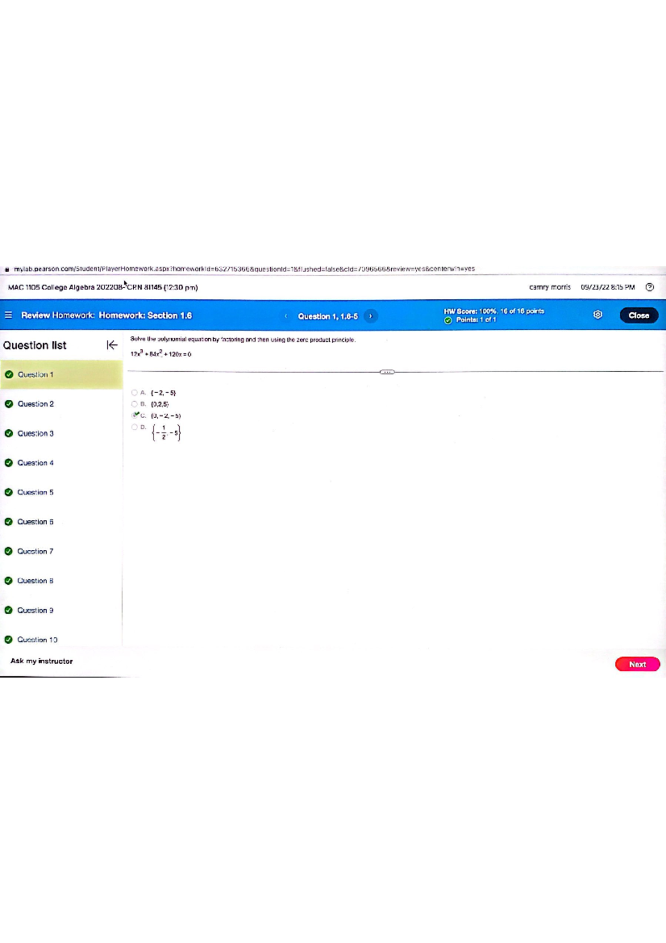
Task: Click the Question list heading
Action: coord(34,345)
